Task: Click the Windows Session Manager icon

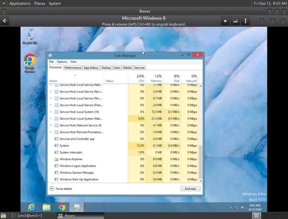Action: point(56,173)
